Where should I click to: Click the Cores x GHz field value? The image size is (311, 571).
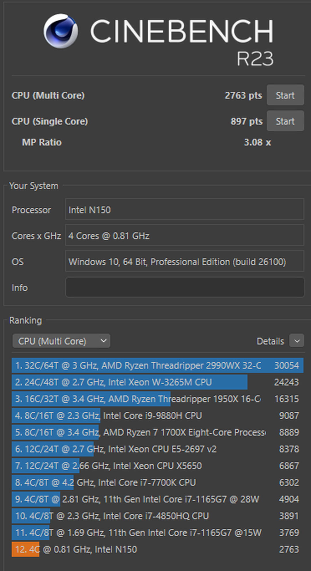(x=185, y=235)
